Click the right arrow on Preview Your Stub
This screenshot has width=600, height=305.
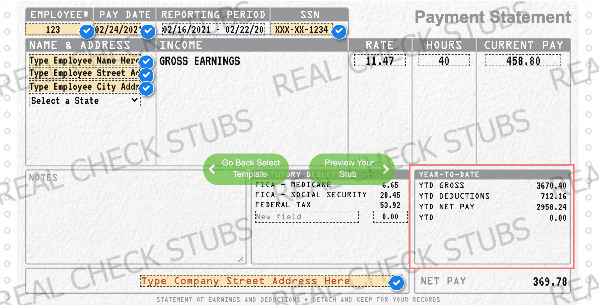coord(386,169)
